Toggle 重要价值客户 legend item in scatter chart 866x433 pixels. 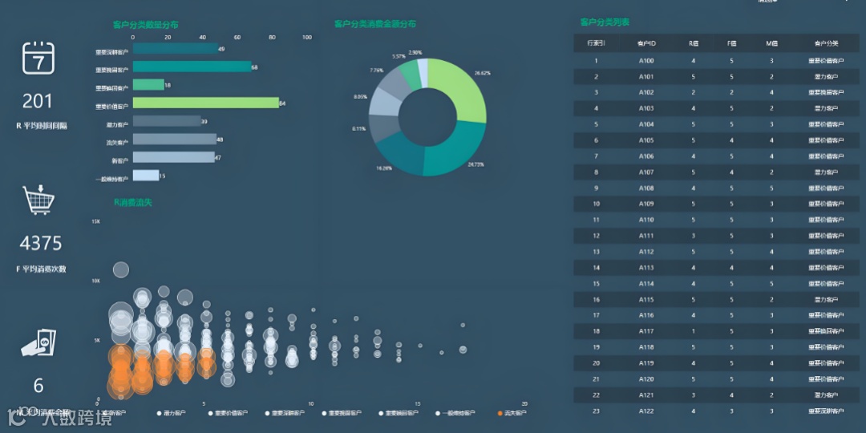point(228,413)
